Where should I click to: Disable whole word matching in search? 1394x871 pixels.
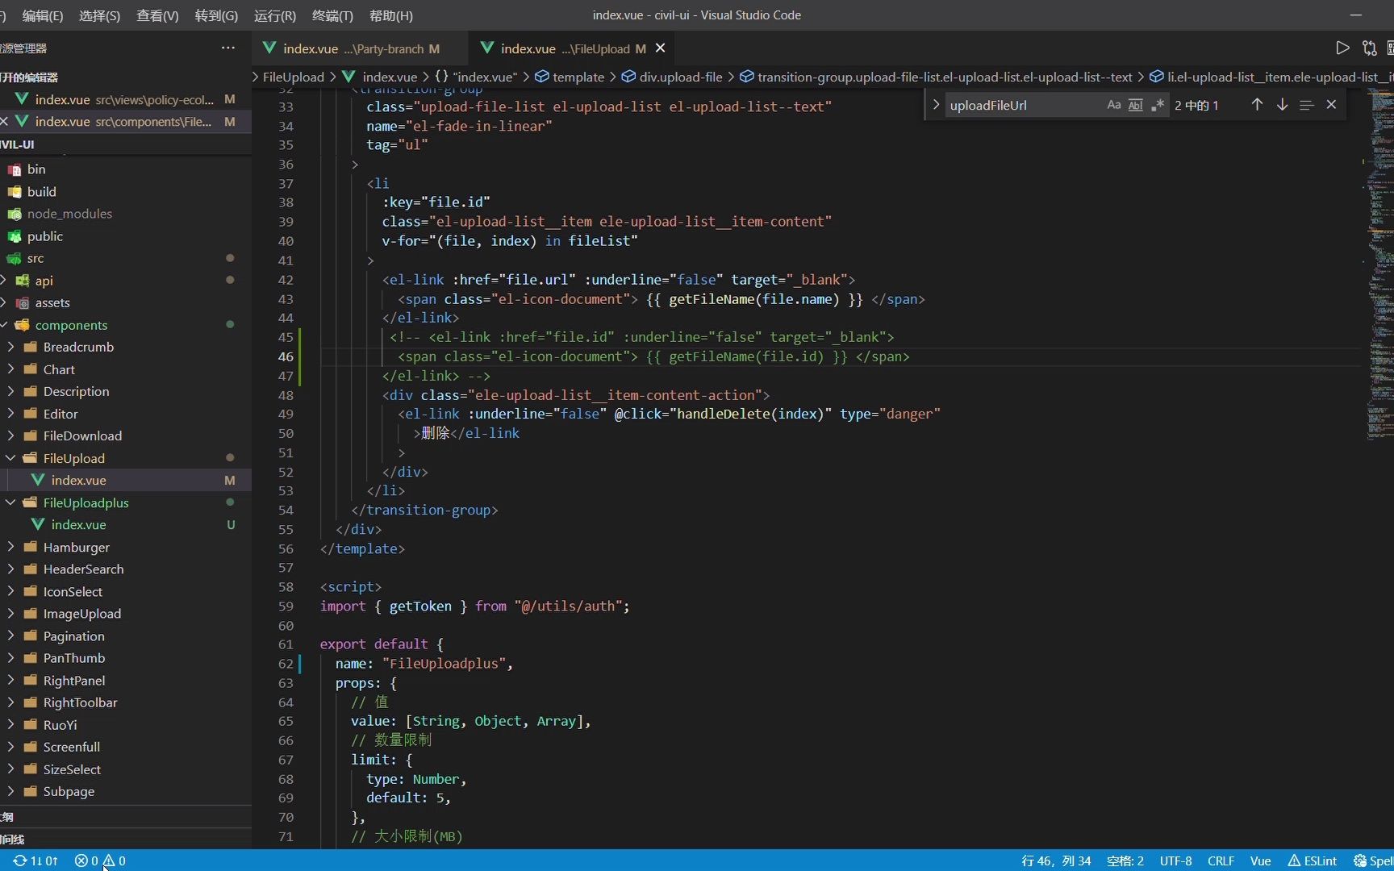point(1136,105)
